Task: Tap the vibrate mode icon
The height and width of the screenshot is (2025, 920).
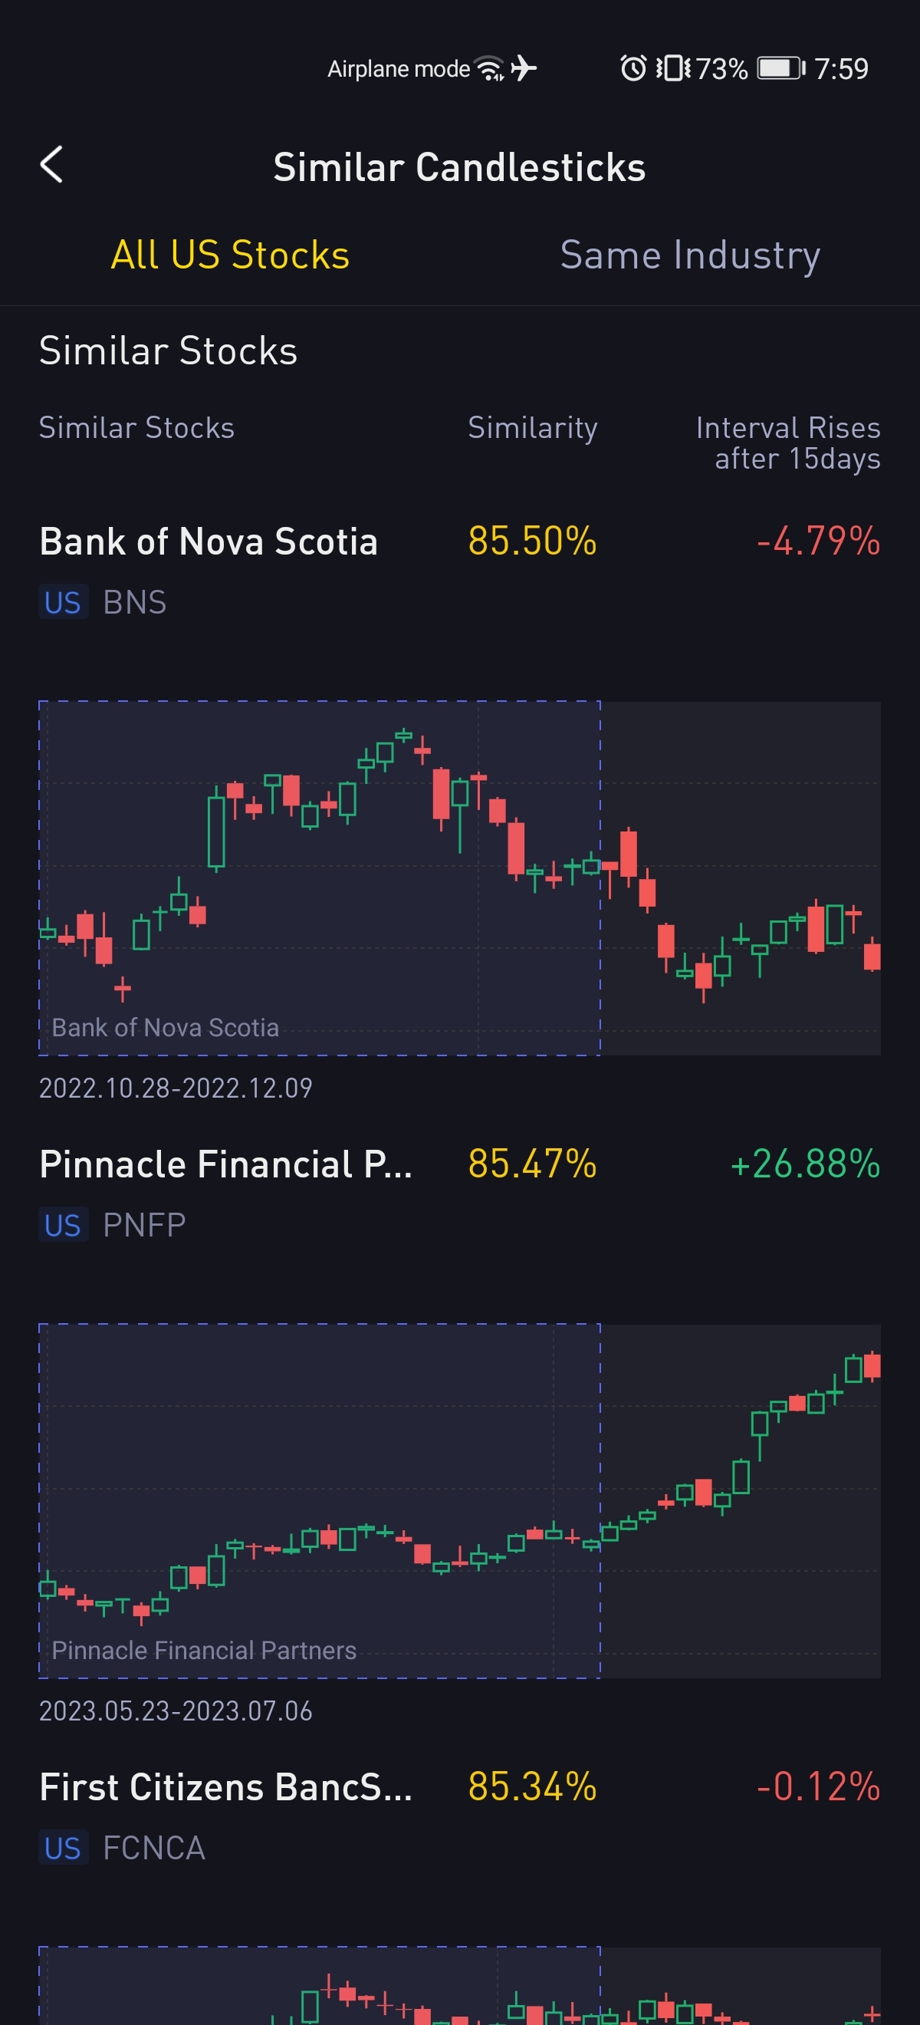Action: 673,68
